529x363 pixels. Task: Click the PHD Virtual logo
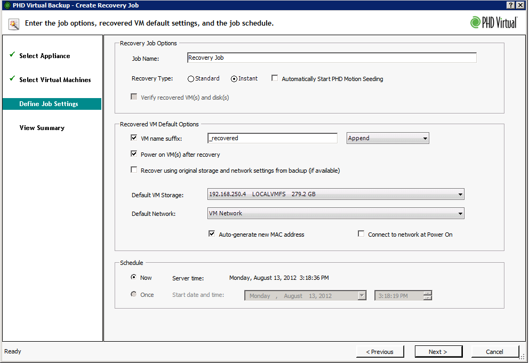pyautogui.click(x=494, y=22)
